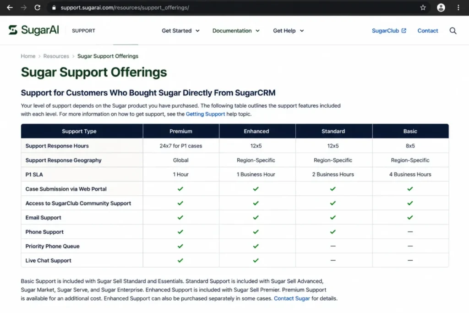This screenshot has height=313, width=469.
Task: Click Basic checkmark for SugarClub Community Support
Action: coord(410,203)
